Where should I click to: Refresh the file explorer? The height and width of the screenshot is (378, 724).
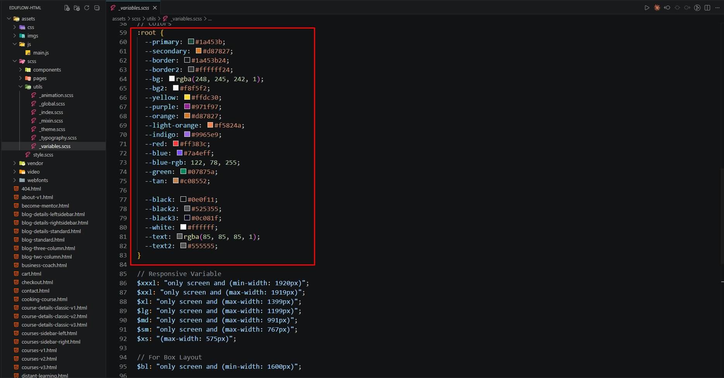point(87,8)
